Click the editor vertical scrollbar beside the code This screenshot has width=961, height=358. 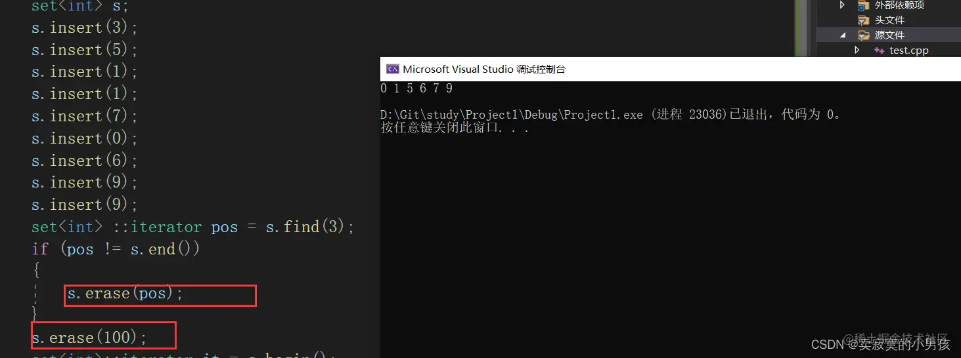pos(801,29)
